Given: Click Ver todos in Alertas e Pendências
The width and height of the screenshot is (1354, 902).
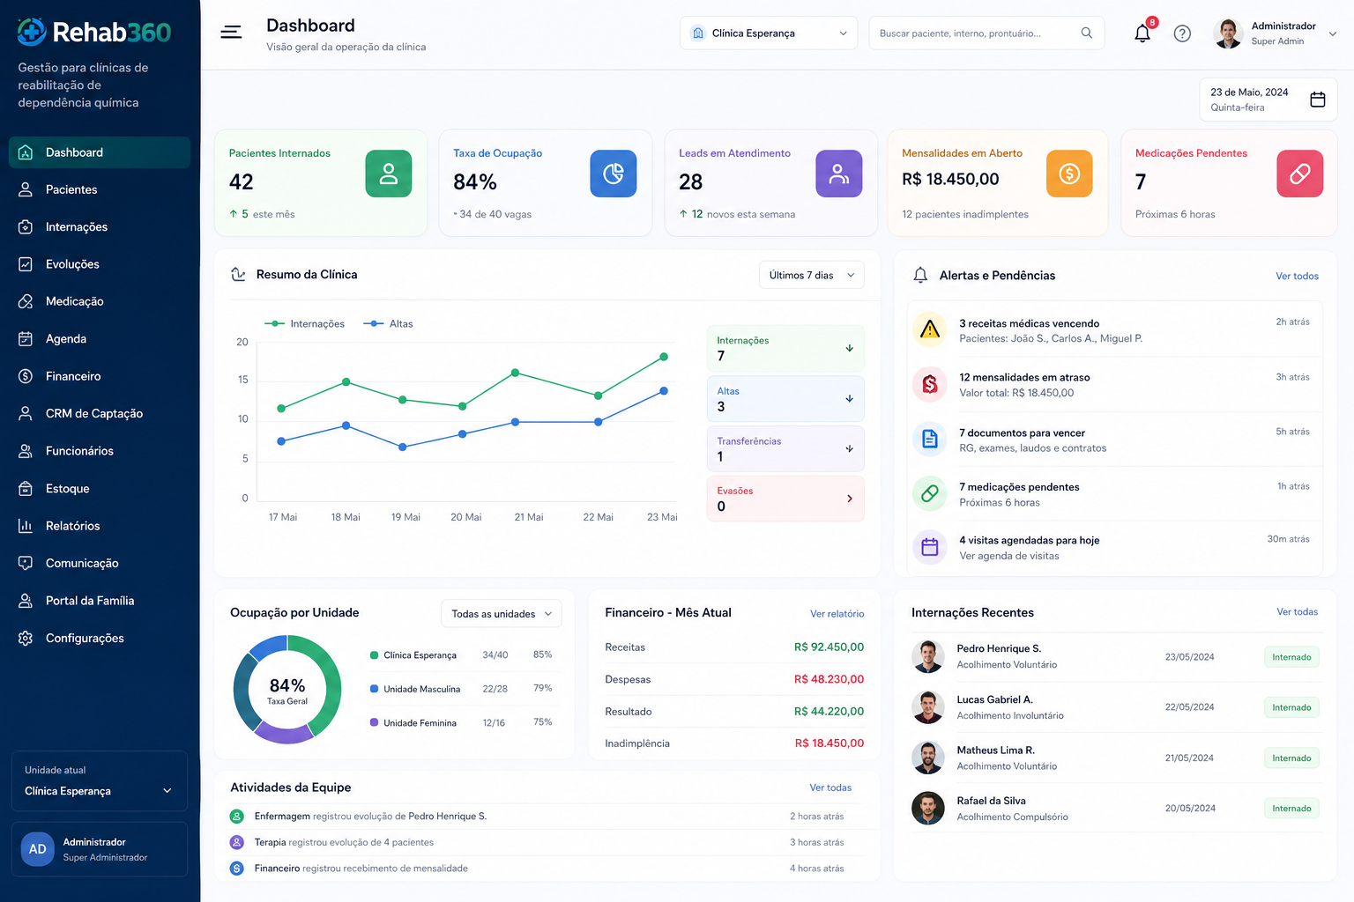Looking at the screenshot, I should point(1298,276).
